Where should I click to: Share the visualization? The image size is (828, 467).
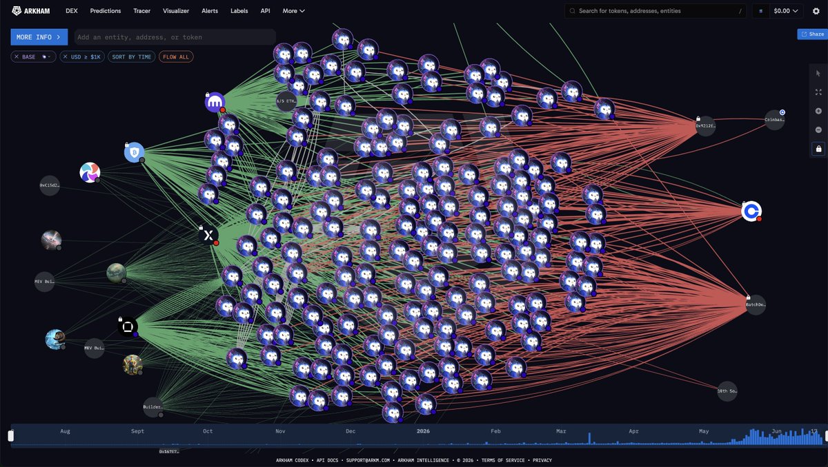tap(812, 34)
